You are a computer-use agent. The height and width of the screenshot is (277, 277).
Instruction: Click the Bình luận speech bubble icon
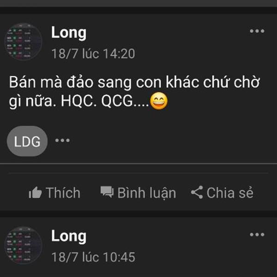point(107,192)
